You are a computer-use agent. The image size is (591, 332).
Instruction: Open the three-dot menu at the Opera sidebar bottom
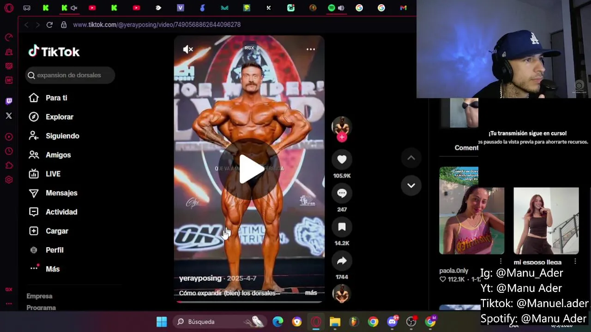pos(9,303)
